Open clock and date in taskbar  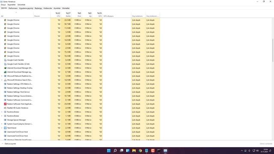pos(265,151)
